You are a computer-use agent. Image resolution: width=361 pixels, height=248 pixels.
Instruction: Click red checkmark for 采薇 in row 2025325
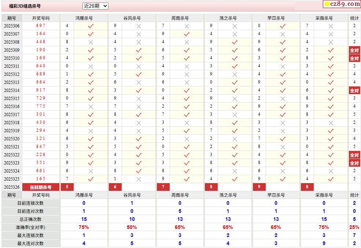pos(331,179)
